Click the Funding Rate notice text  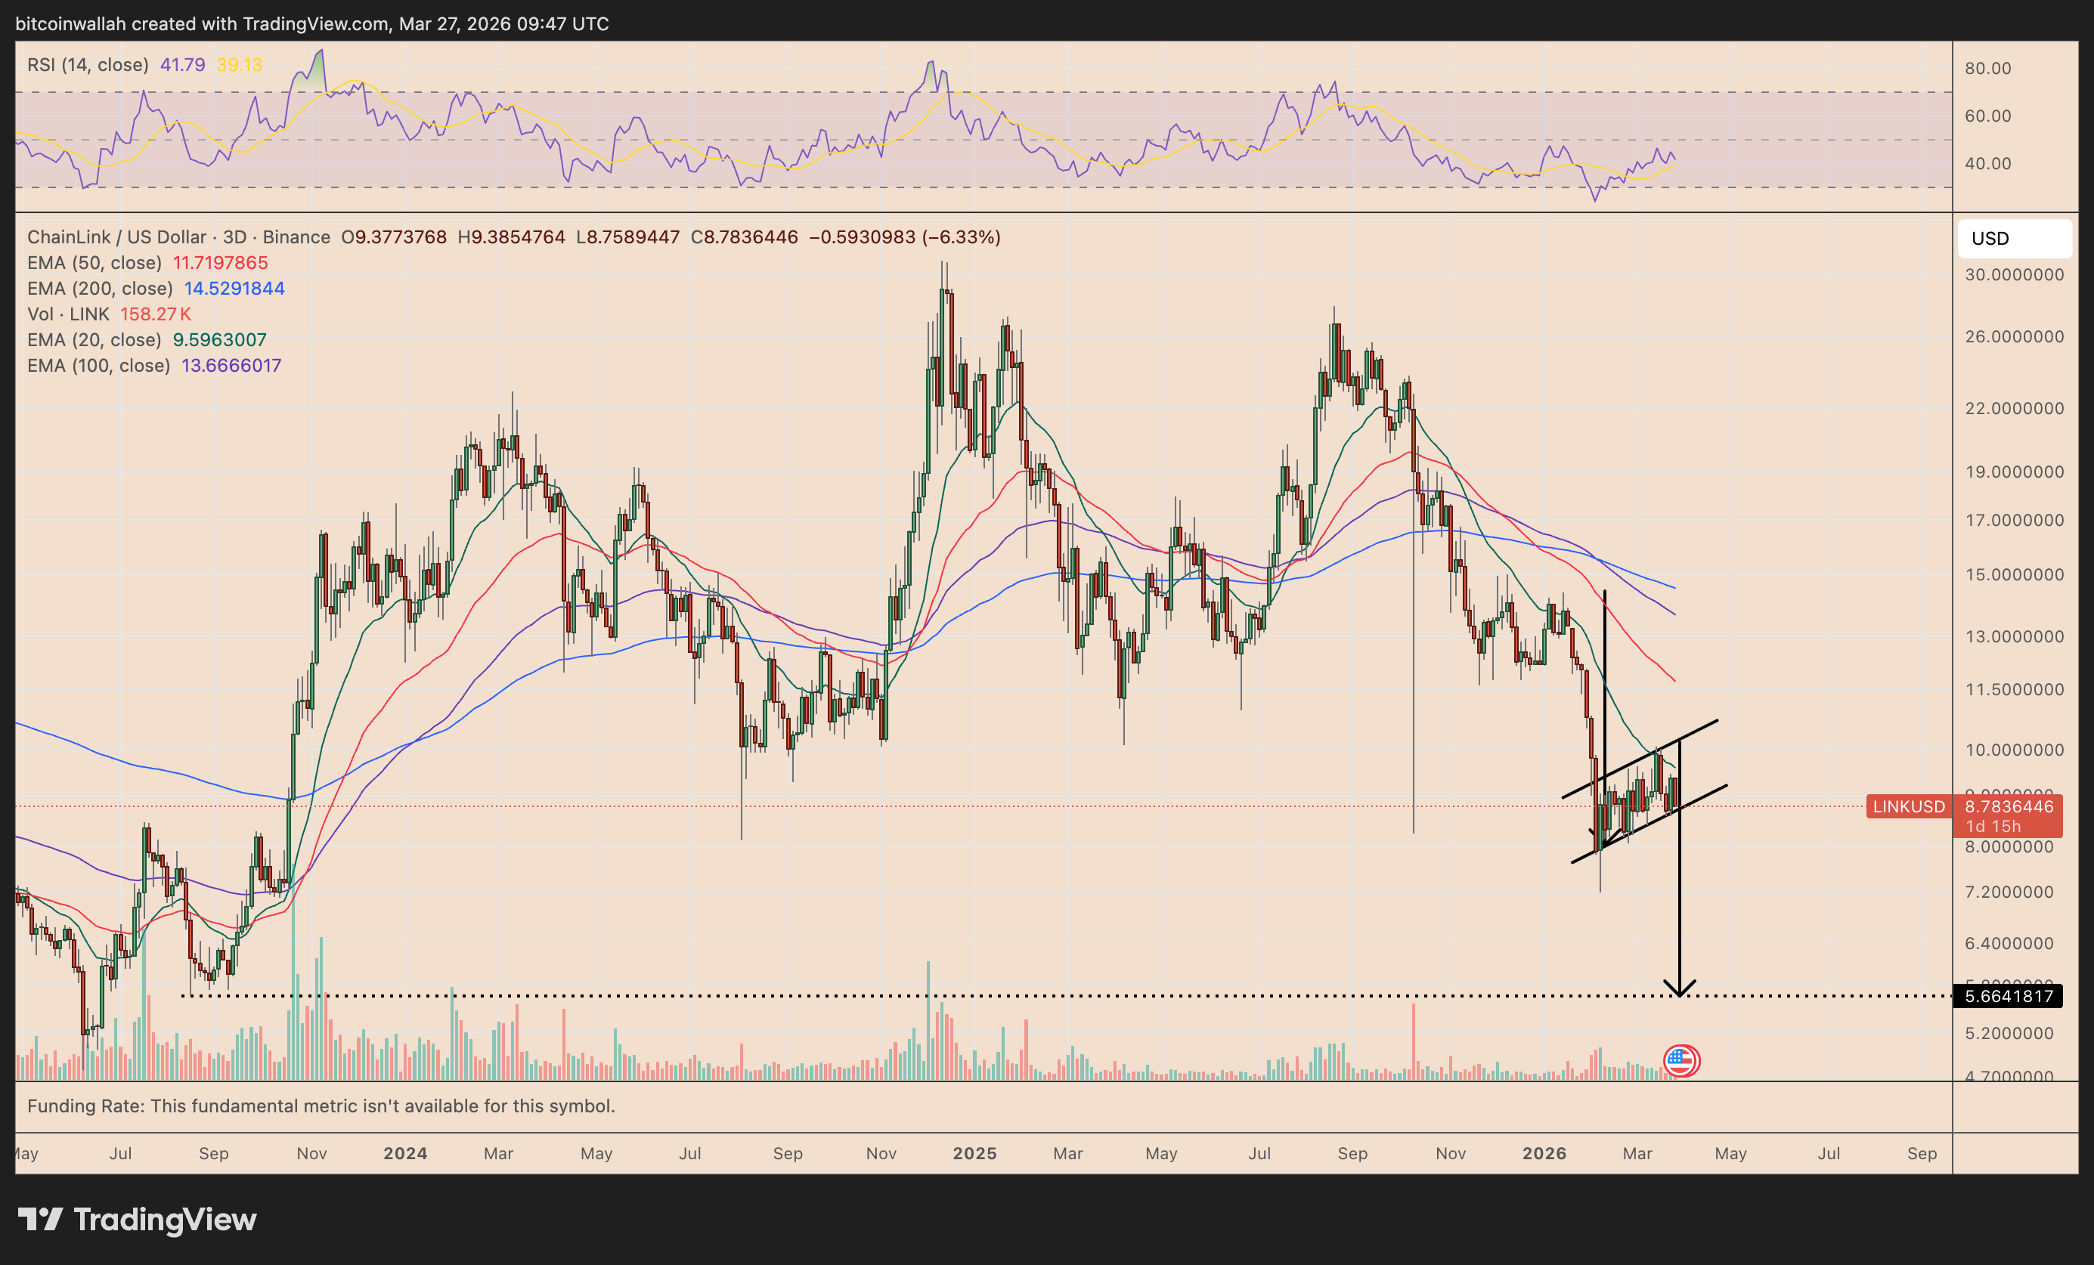(x=321, y=1106)
